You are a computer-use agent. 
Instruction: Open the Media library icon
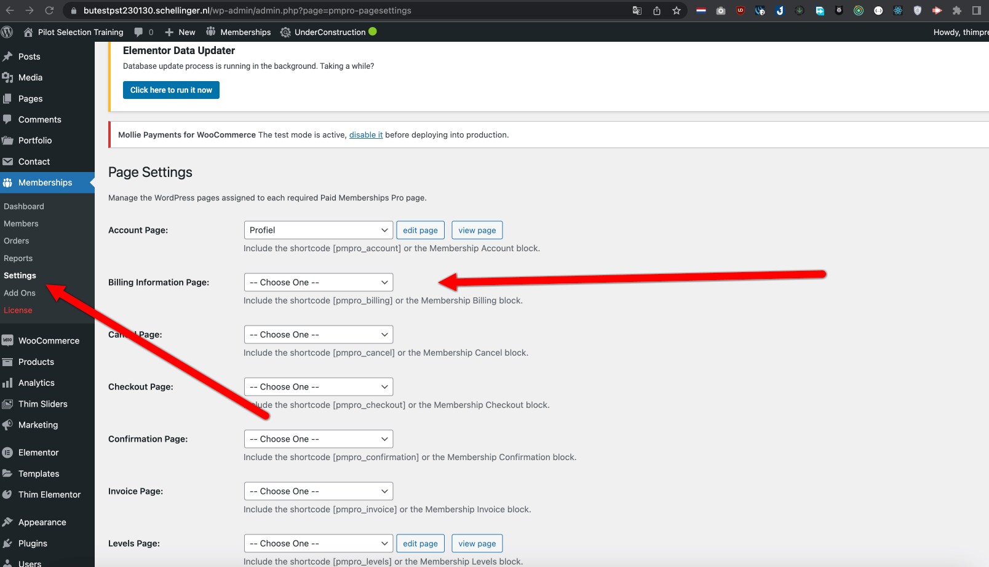pos(9,77)
